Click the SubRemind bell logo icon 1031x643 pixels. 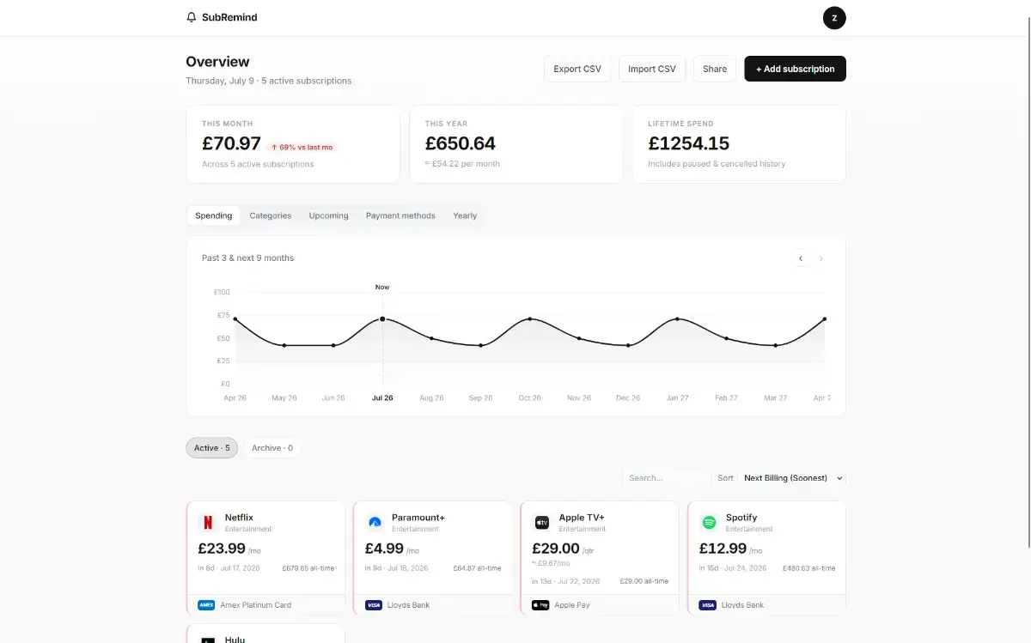click(x=192, y=17)
